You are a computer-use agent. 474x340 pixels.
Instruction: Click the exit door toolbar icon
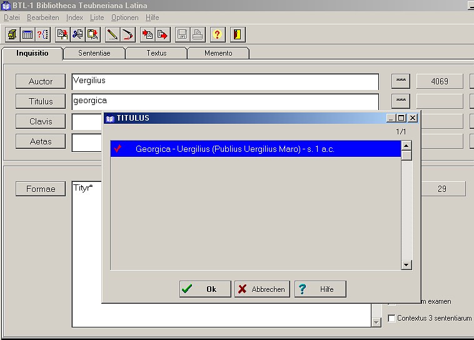click(x=238, y=34)
